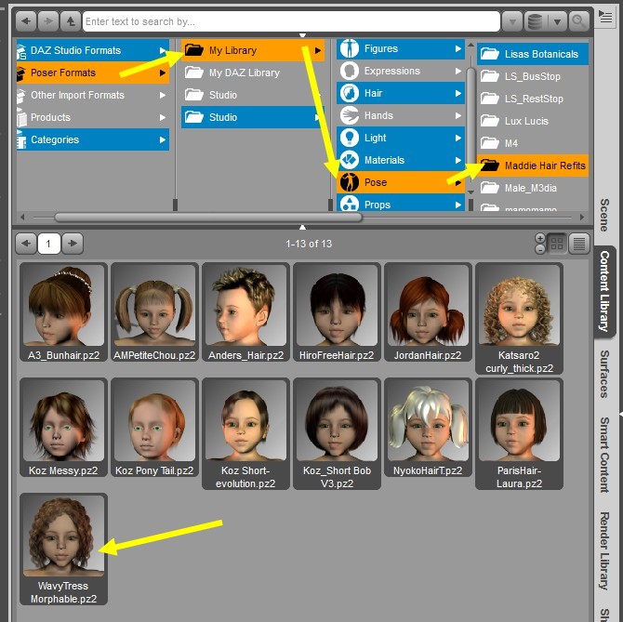This screenshot has height=622, width=623.
Task: Click the Hair category icon
Action: coord(350,93)
